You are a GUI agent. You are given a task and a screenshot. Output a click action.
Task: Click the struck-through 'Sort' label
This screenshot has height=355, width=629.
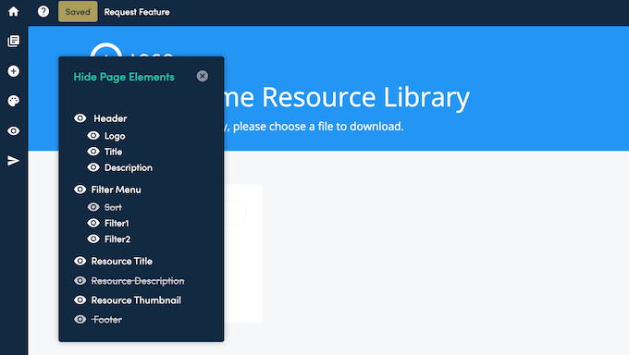[x=113, y=207]
